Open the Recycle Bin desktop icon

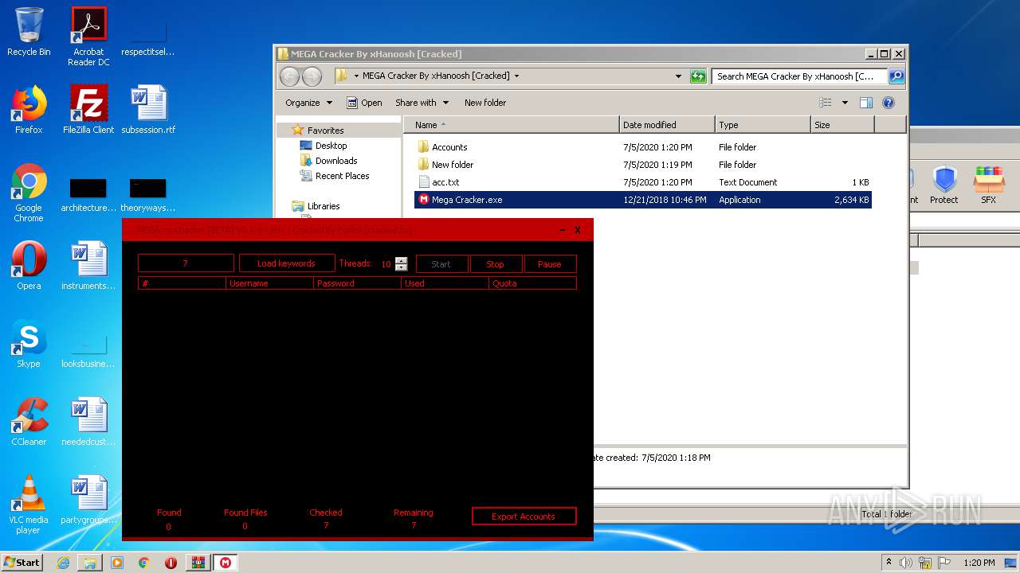point(29,32)
